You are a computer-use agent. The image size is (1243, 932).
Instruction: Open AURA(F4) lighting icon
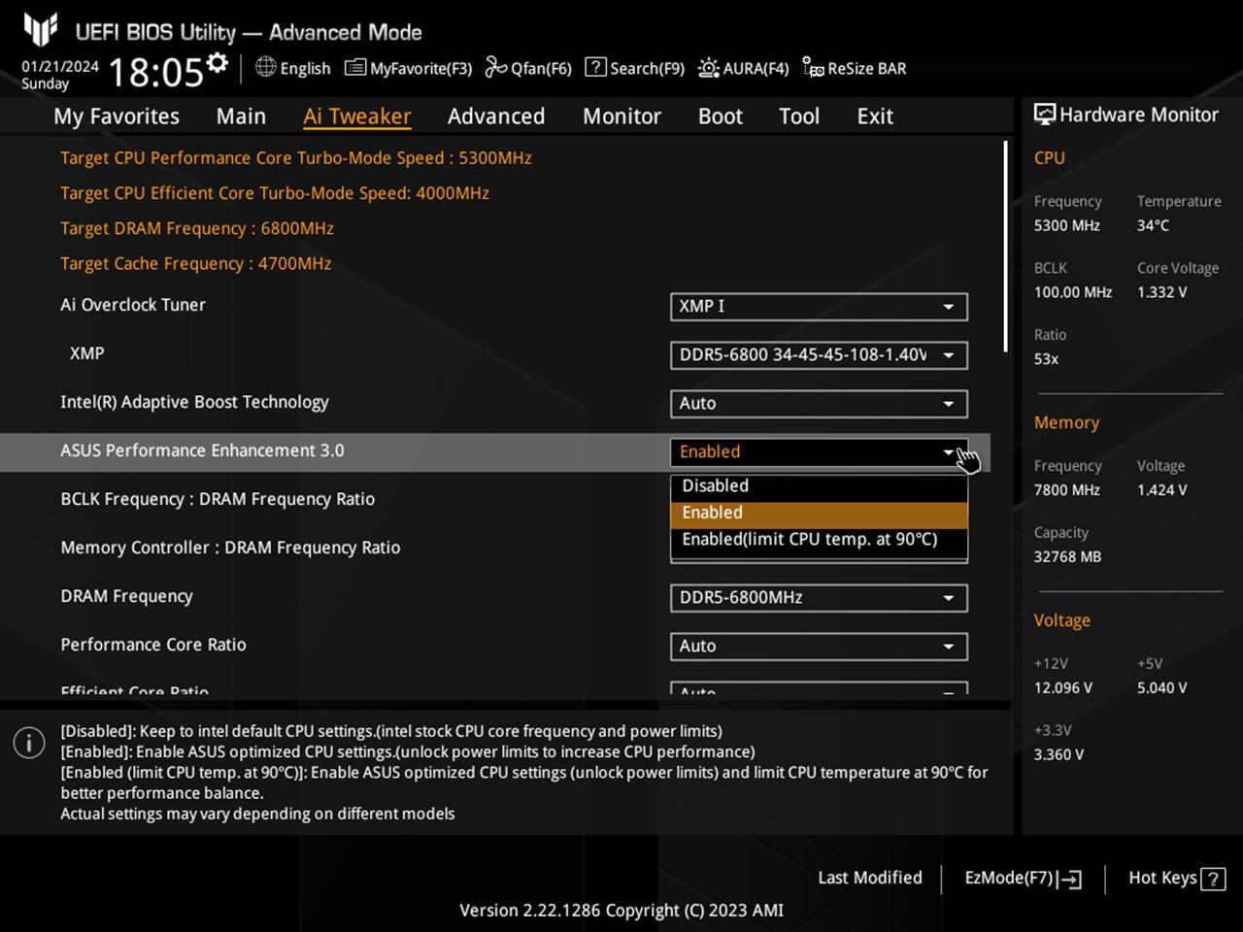coord(709,68)
